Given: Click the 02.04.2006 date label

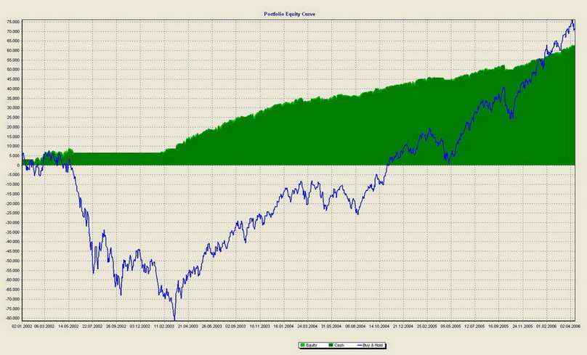Looking at the screenshot, I should (x=570, y=326).
